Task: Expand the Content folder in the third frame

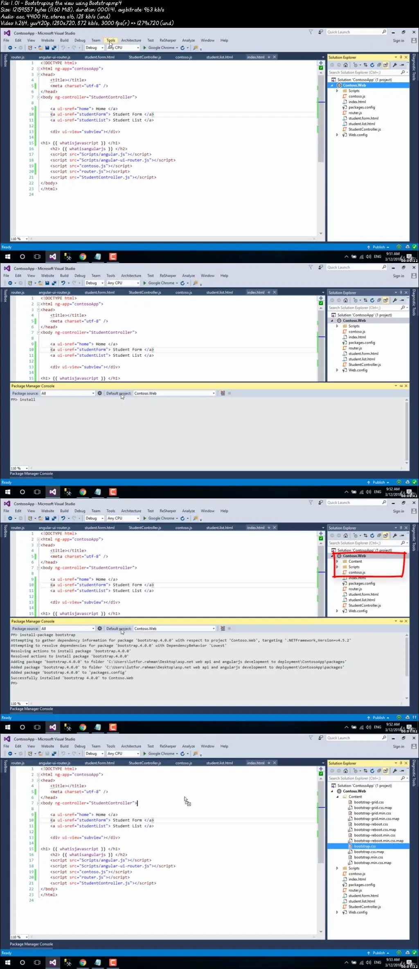Action: point(337,561)
